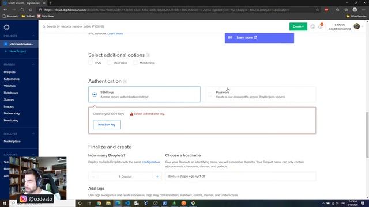Image resolution: width=369 pixels, height=207 pixels.
Task: Open browser collections icon
Action: coord(346,10)
